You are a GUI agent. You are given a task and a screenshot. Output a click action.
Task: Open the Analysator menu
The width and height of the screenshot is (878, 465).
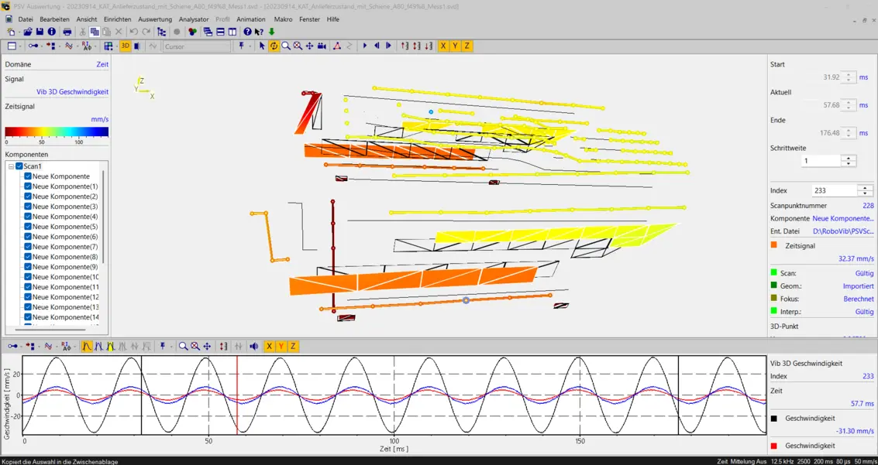pyautogui.click(x=194, y=19)
